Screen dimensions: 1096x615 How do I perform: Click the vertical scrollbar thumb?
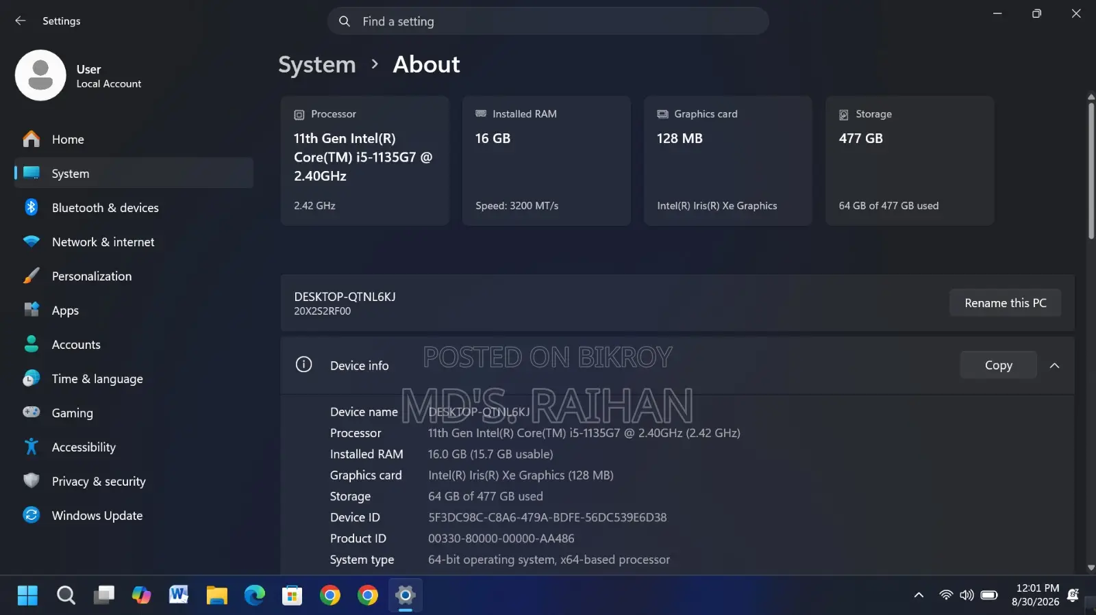click(x=1091, y=170)
